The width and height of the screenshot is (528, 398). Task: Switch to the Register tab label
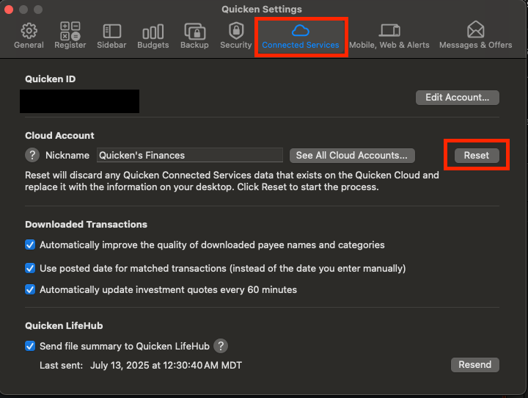pyautogui.click(x=70, y=45)
